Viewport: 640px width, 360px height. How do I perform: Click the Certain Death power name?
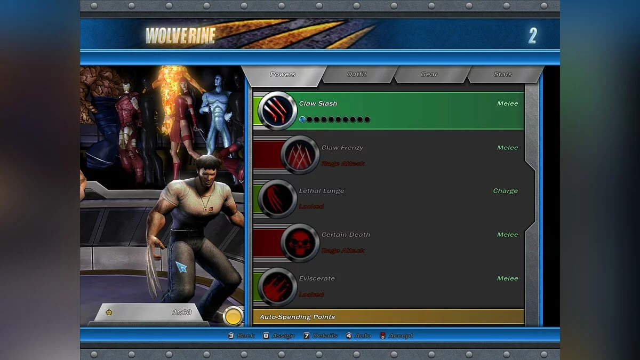[x=346, y=235]
